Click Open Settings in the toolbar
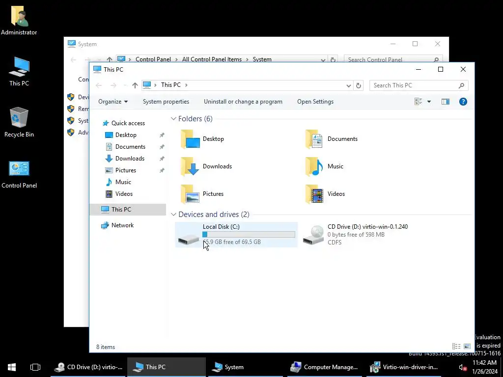Viewport: 503px width, 377px height. pos(315,102)
